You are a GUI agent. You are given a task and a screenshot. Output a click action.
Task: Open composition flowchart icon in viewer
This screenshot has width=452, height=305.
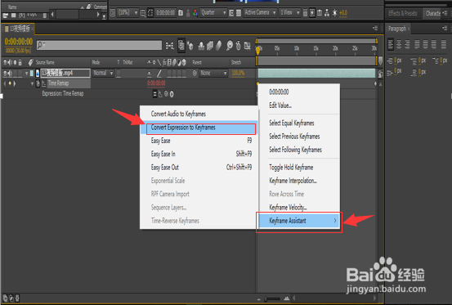327,13
